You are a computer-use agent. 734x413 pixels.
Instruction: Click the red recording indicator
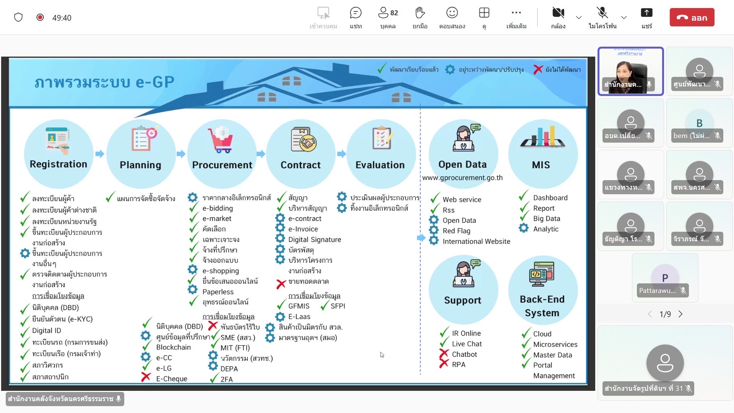tap(40, 17)
